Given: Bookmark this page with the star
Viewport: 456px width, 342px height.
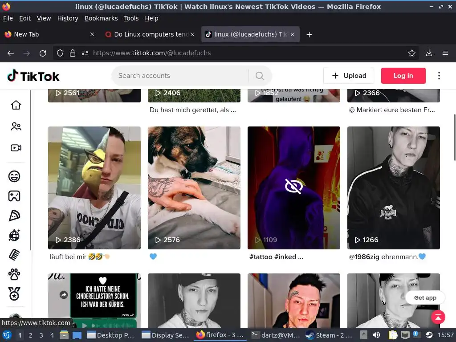Looking at the screenshot, I should [x=412, y=53].
